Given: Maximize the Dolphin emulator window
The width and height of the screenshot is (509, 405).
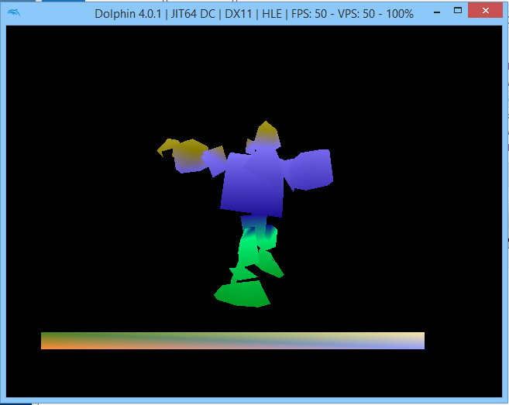Looking at the screenshot, I should pyautogui.click(x=458, y=10).
